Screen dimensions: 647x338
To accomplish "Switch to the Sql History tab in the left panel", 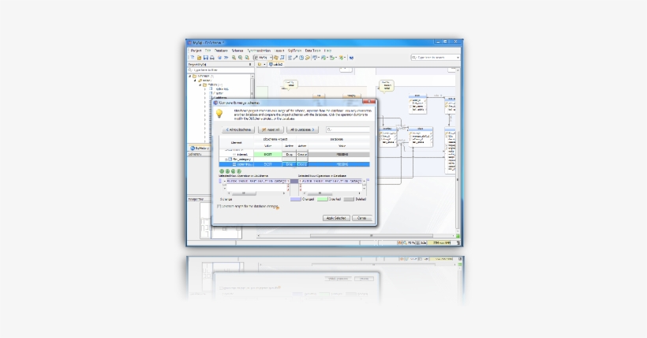I will tap(200, 148).
